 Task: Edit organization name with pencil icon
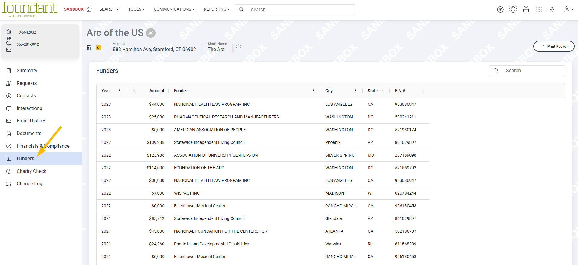(x=151, y=33)
